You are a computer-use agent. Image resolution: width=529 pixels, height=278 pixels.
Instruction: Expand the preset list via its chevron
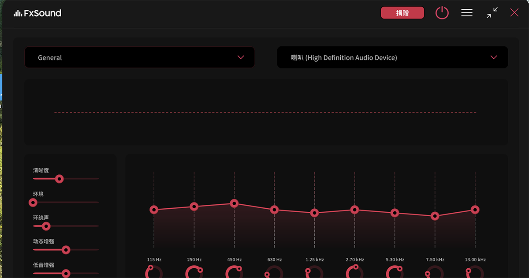pos(241,57)
